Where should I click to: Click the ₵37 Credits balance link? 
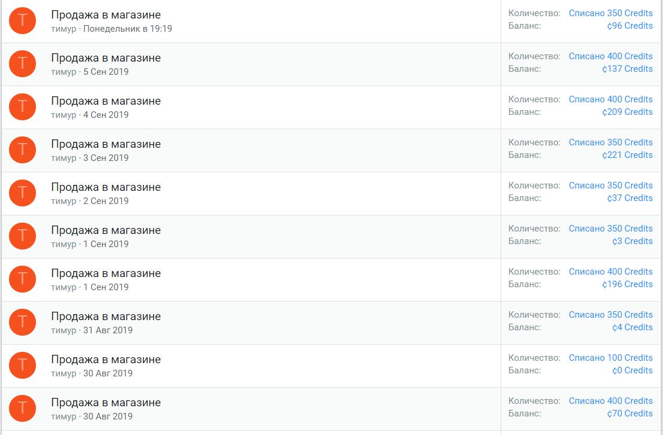(x=629, y=198)
